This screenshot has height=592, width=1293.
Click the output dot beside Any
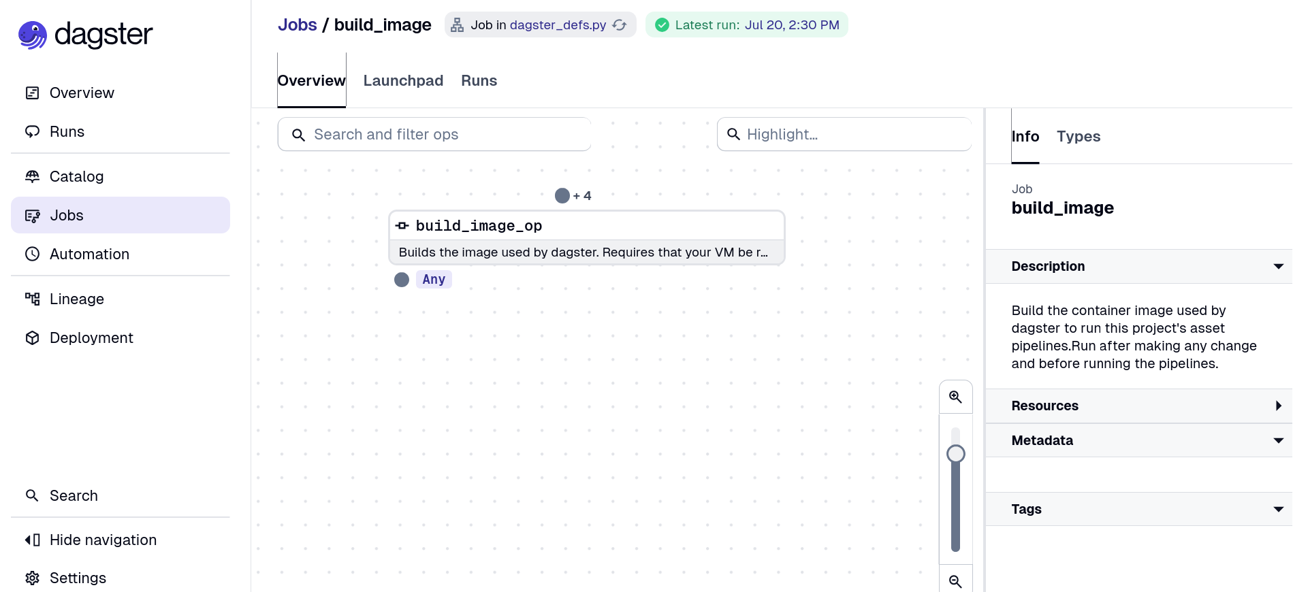click(x=402, y=280)
